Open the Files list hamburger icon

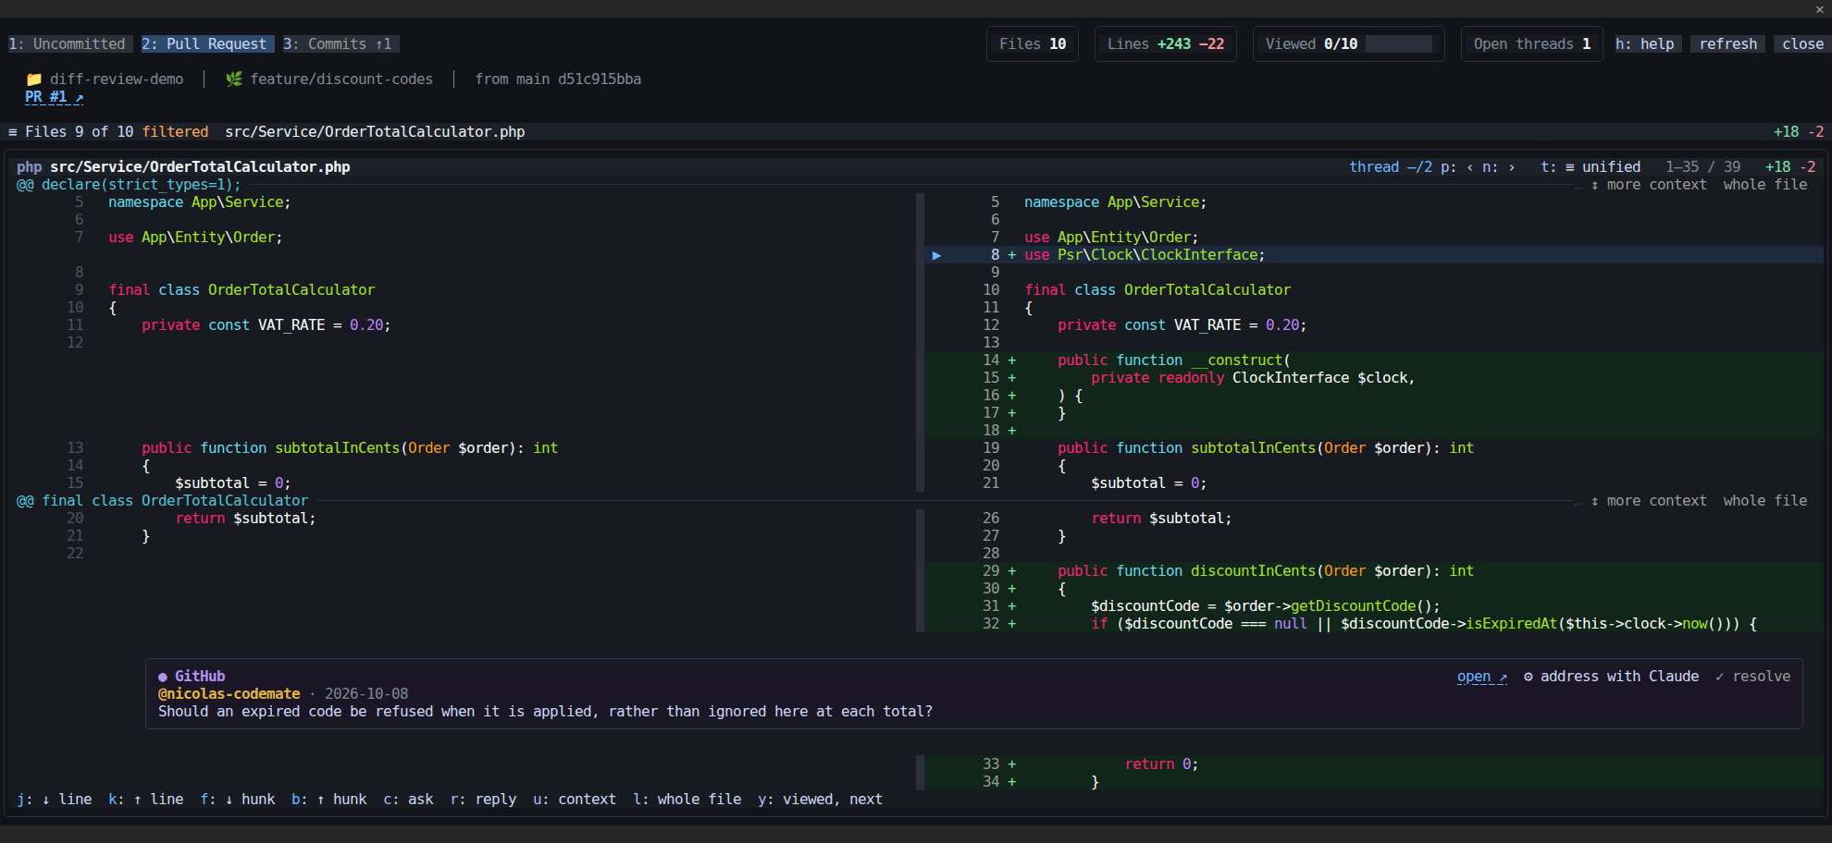(x=13, y=132)
